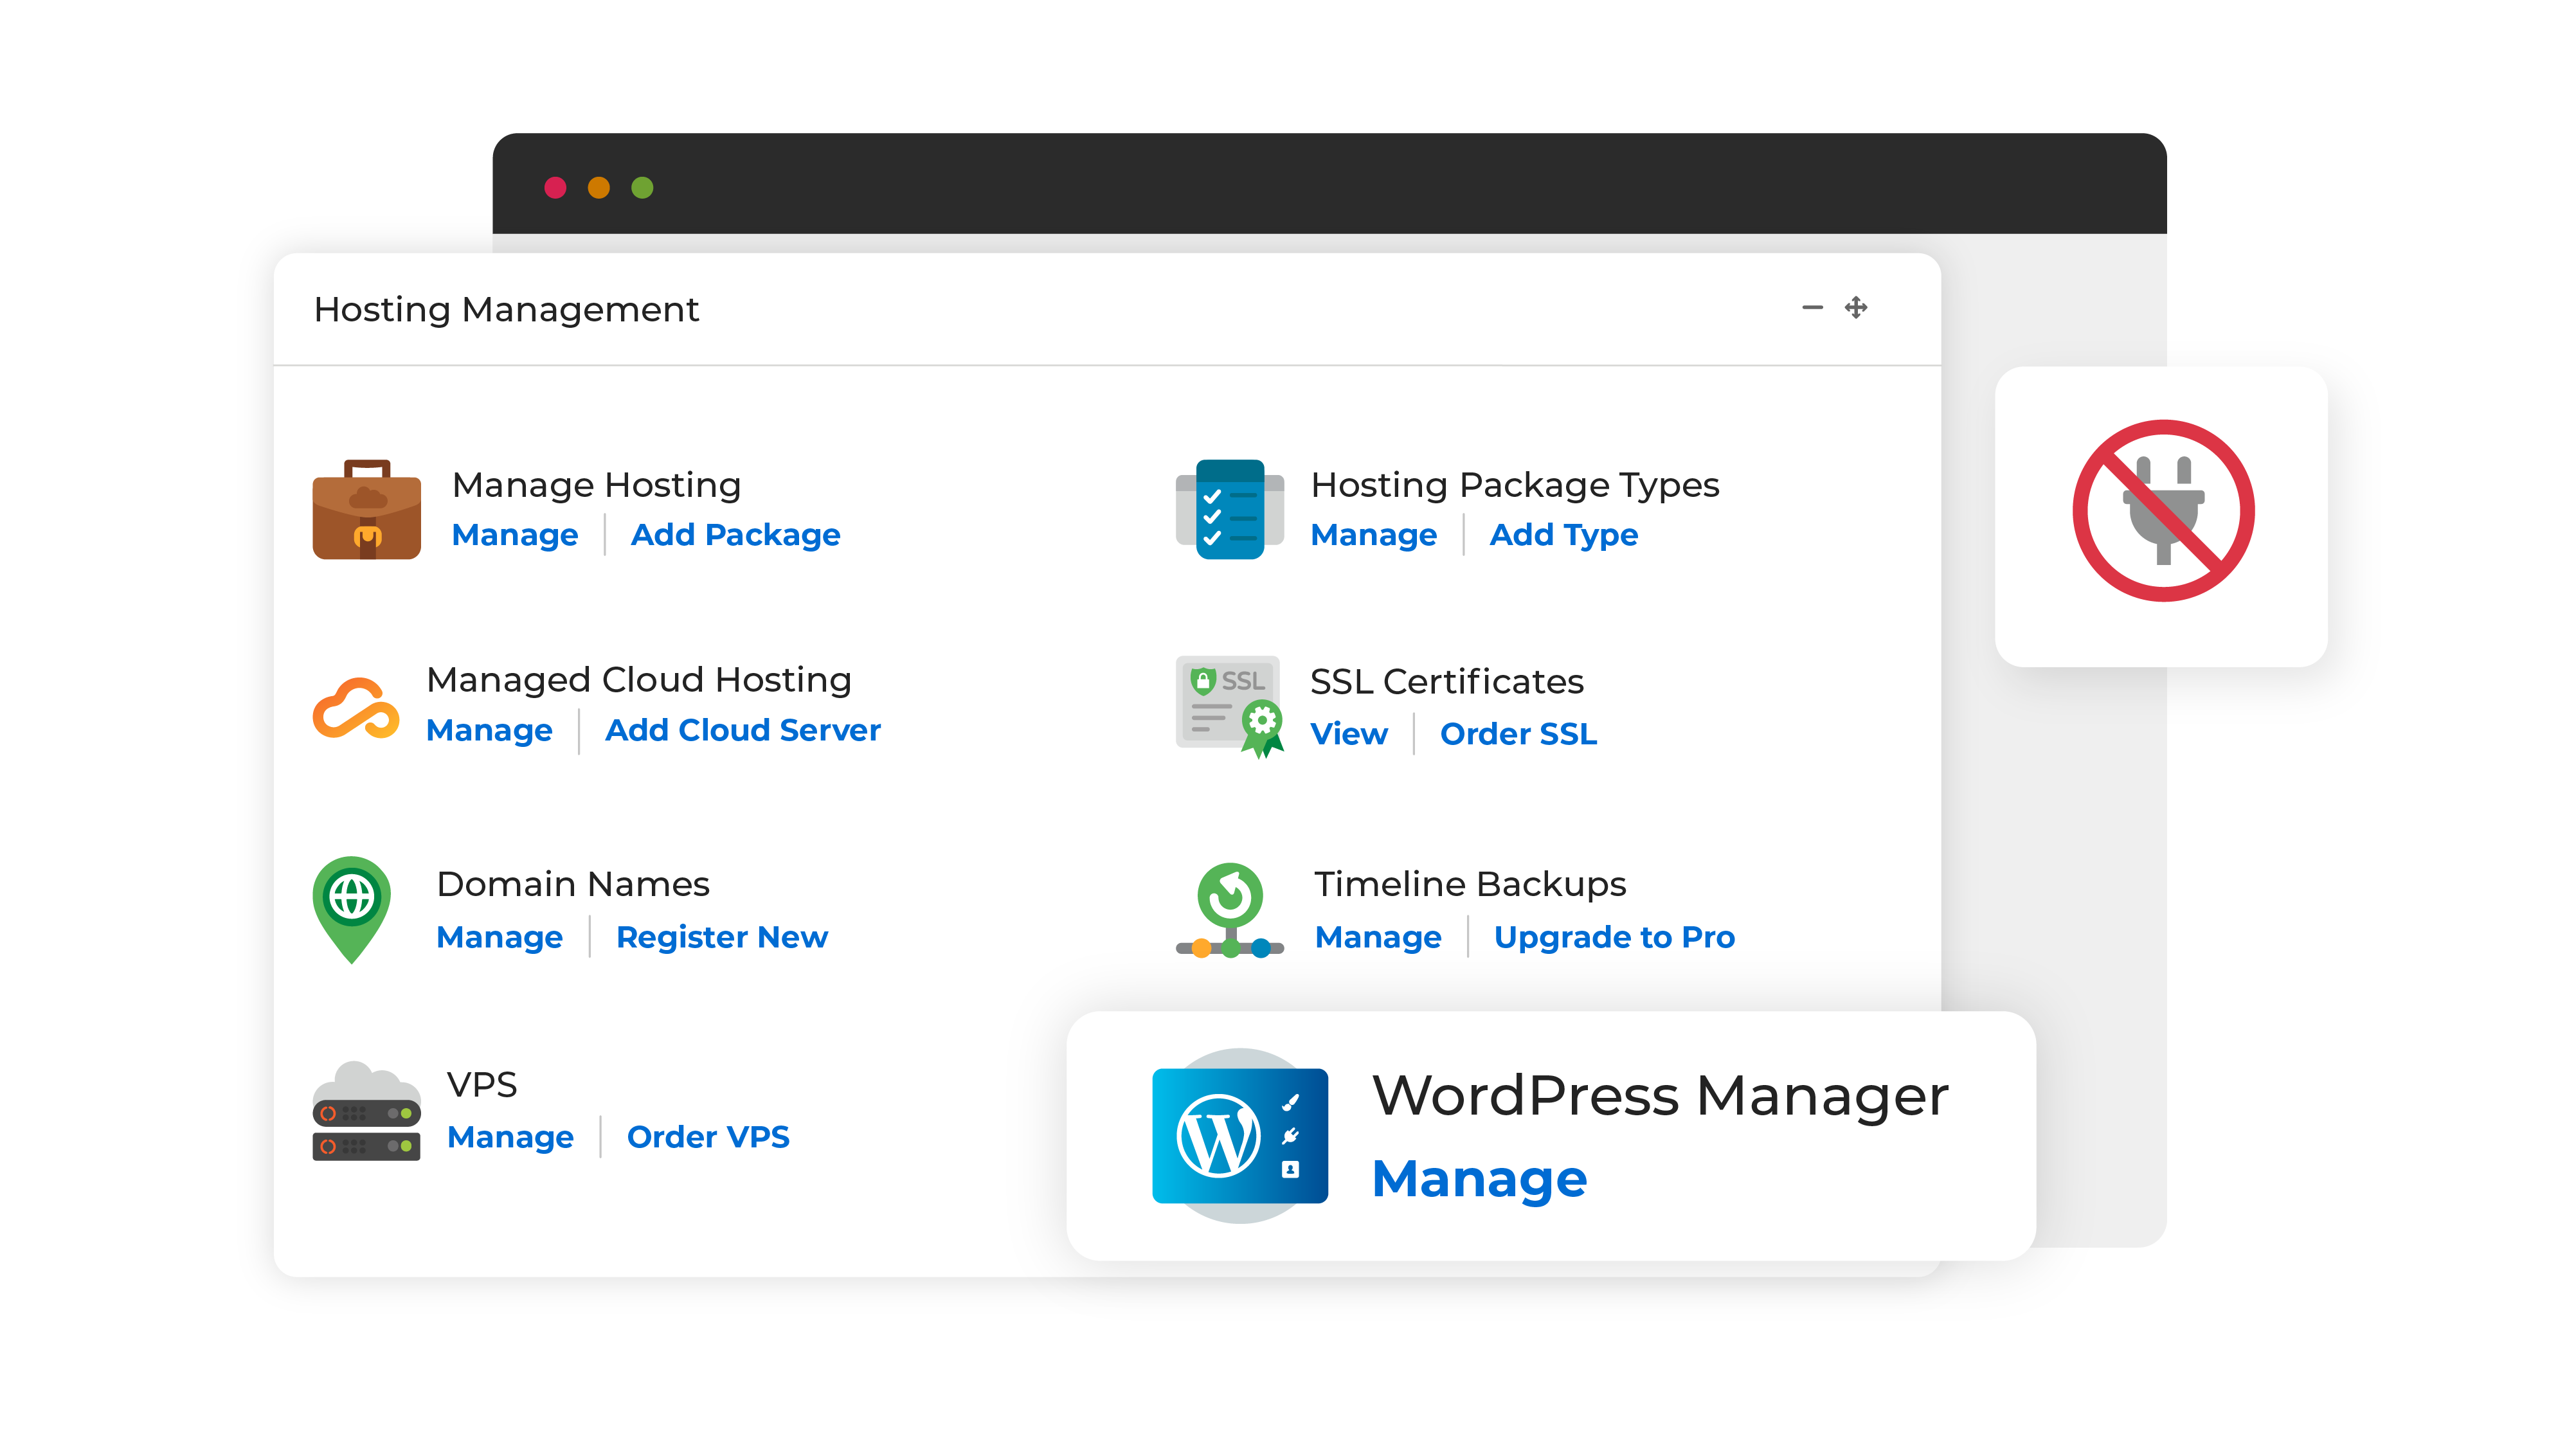Click the Order VPS link

coord(708,1137)
